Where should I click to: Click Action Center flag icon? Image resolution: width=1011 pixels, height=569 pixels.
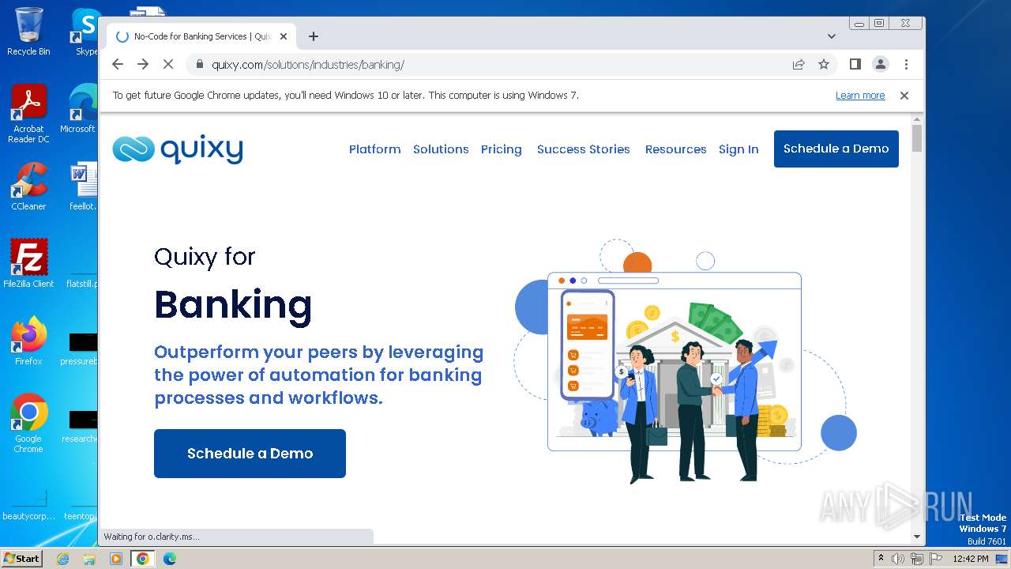tap(936, 559)
